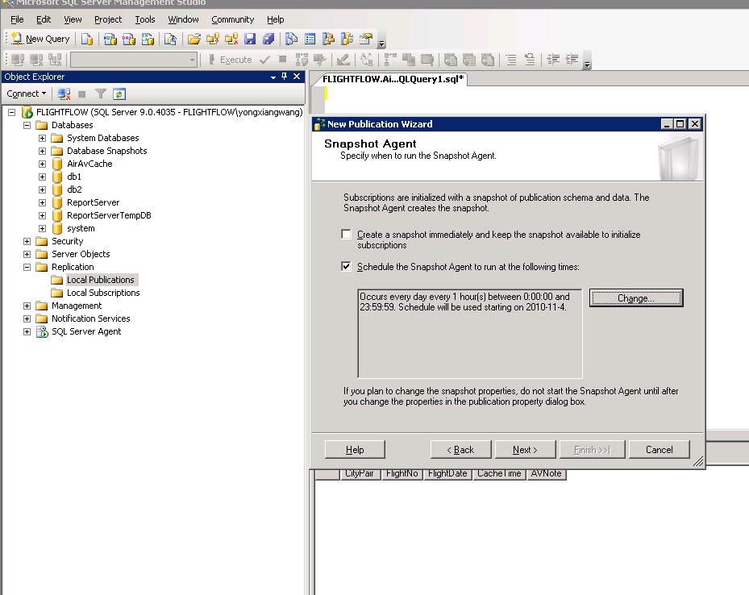
Task: Click the Change... schedule button
Action: tap(635, 298)
